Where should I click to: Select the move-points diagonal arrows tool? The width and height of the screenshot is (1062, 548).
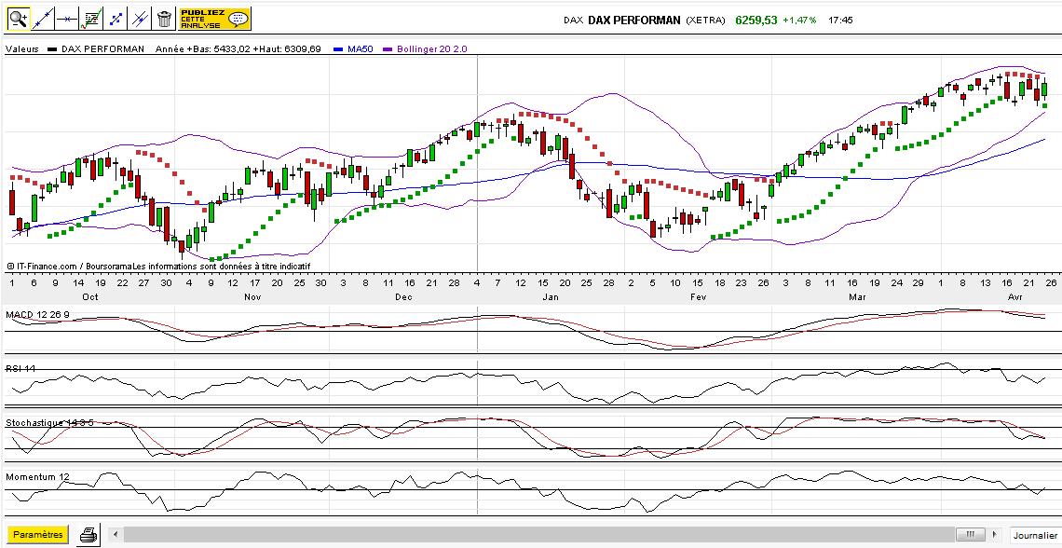[116, 19]
